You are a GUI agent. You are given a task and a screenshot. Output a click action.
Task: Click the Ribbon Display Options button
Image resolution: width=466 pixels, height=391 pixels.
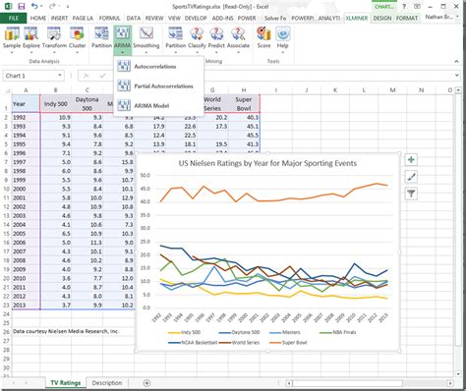pyautogui.click(x=417, y=6)
